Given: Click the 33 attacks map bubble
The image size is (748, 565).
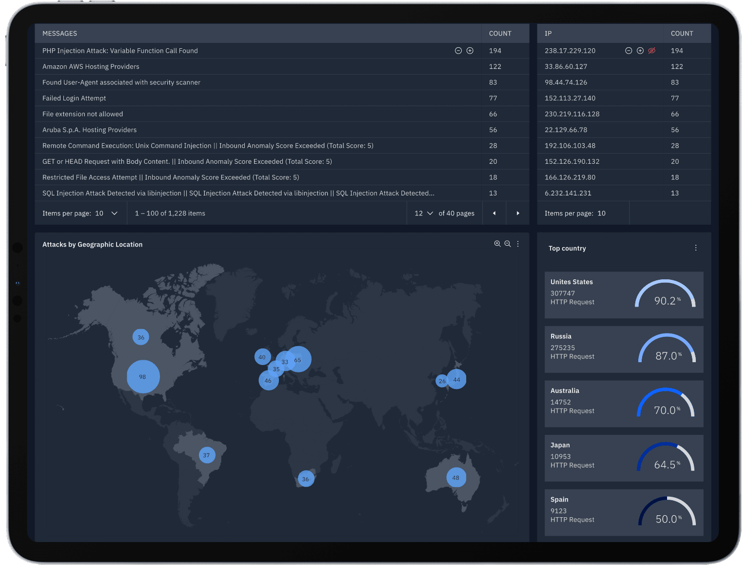Looking at the screenshot, I should coord(285,362).
